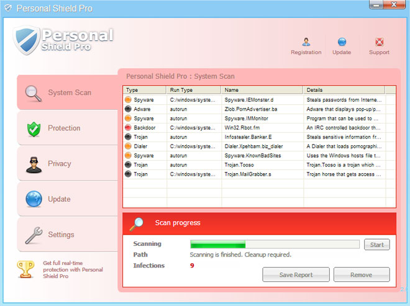Sort by the Name column header

262,90
